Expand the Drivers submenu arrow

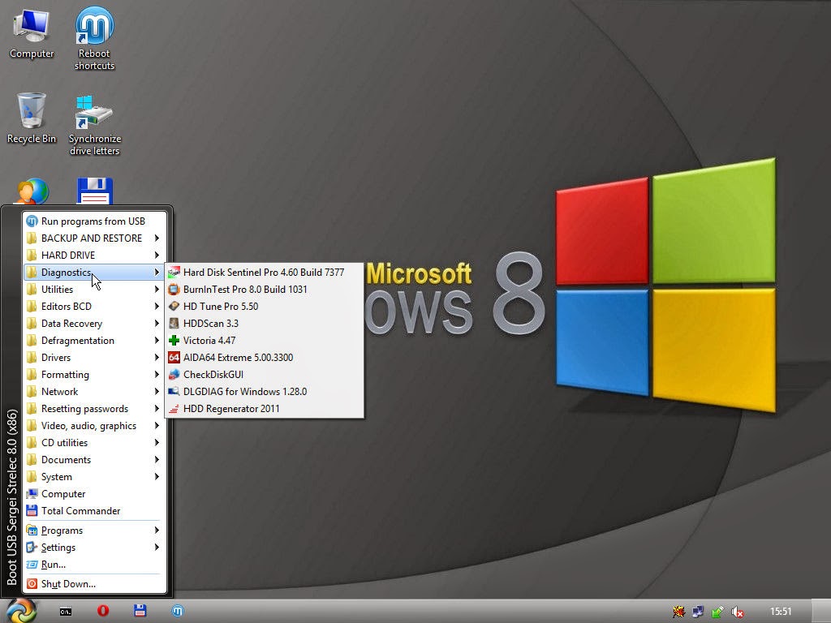click(157, 358)
